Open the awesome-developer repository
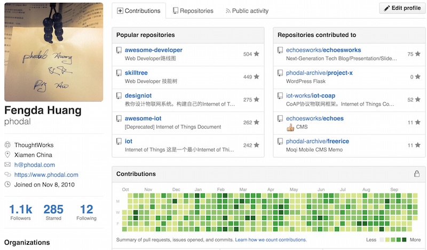 pos(153,50)
